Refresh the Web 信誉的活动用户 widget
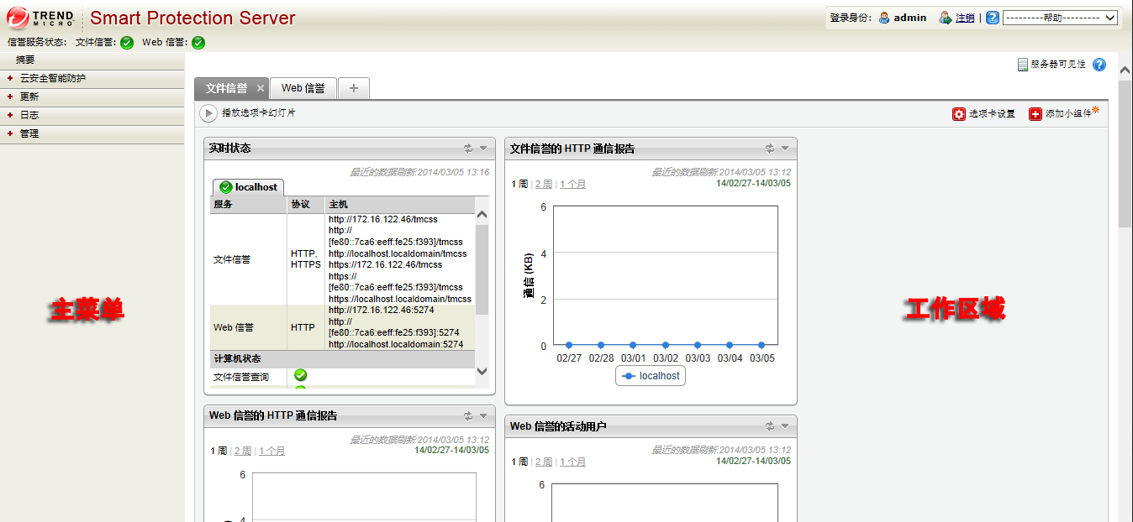This screenshot has height=522, width=1133. click(769, 426)
